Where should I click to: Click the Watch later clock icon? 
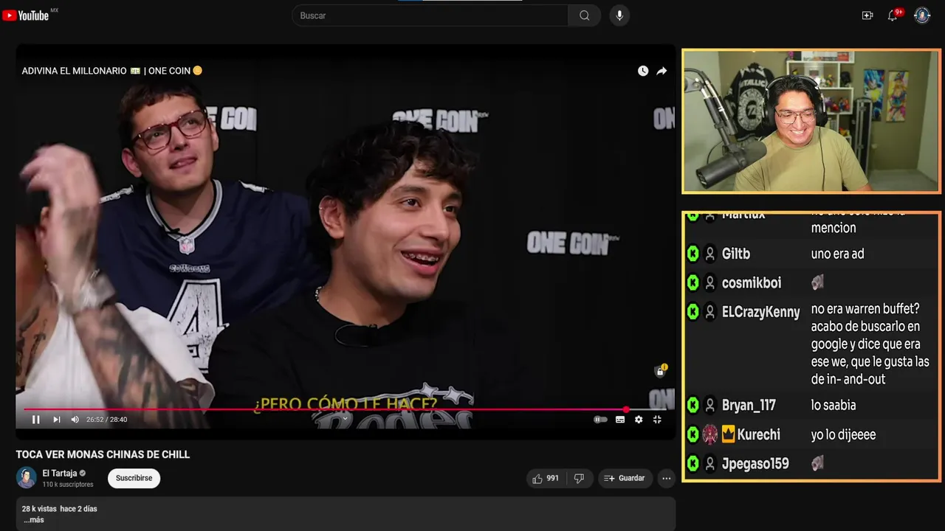tap(643, 71)
